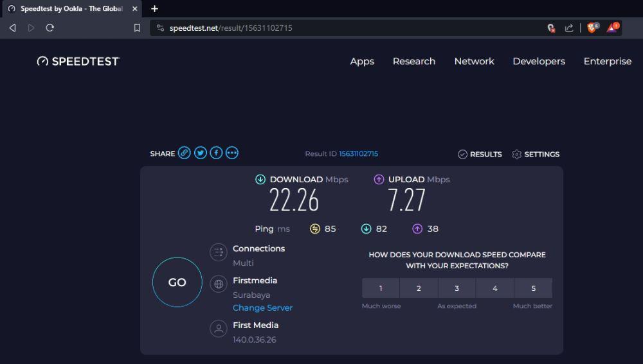
Task: Start a new test with GO
Action: click(x=177, y=282)
